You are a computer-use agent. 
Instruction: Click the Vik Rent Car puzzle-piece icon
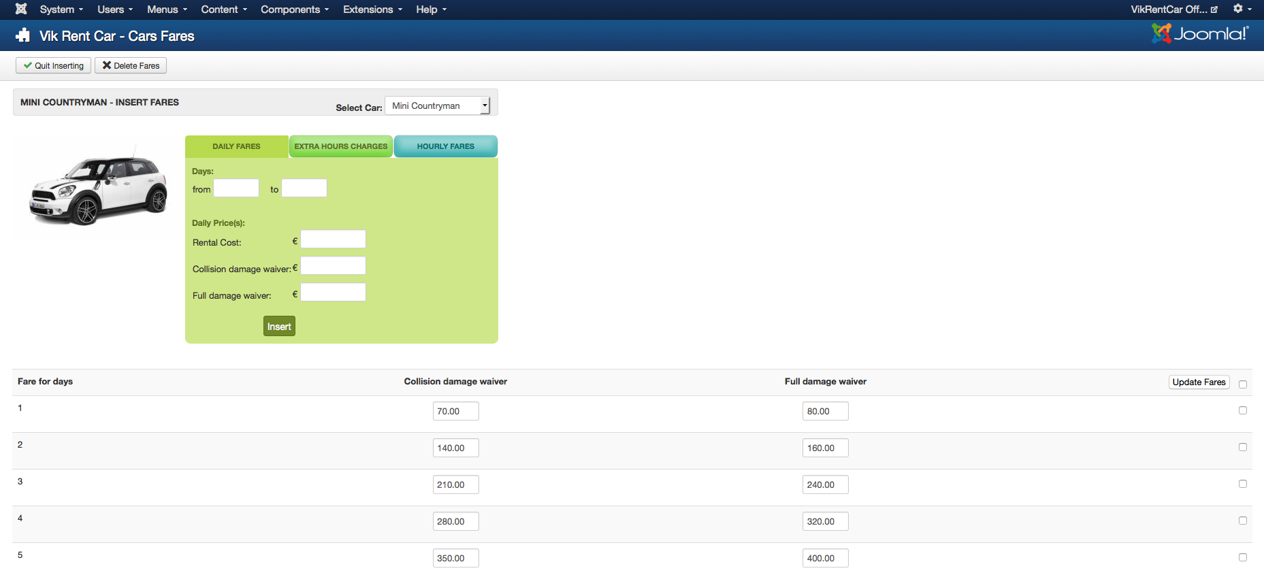pyautogui.click(x=23, y=35)
